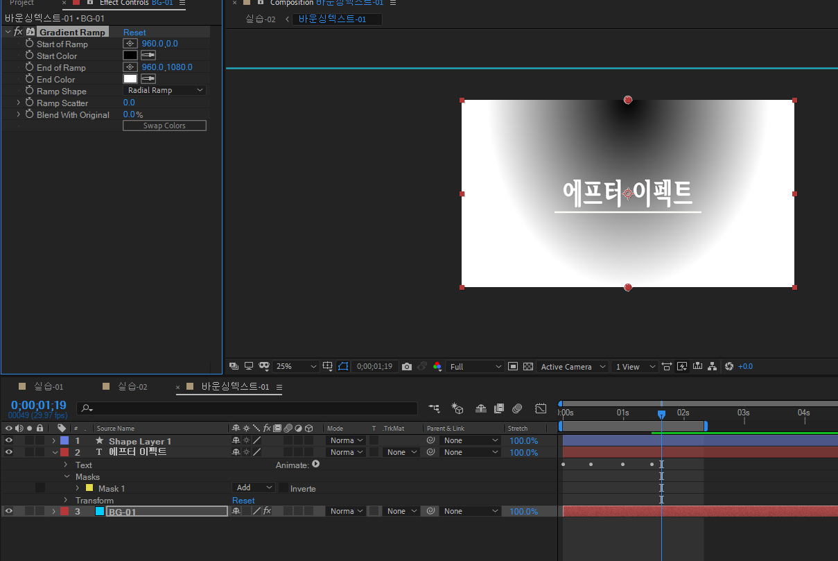Click the yellow Mask 1 color swatch
The width and height of the screenshot is (838, 561).
[x=89, y=488]
